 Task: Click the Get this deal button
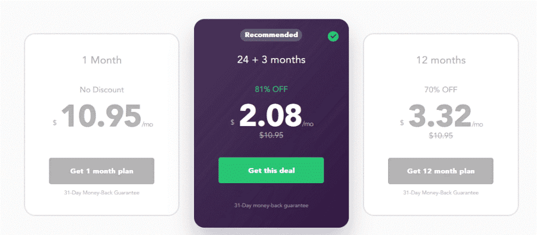pos(271,170)
